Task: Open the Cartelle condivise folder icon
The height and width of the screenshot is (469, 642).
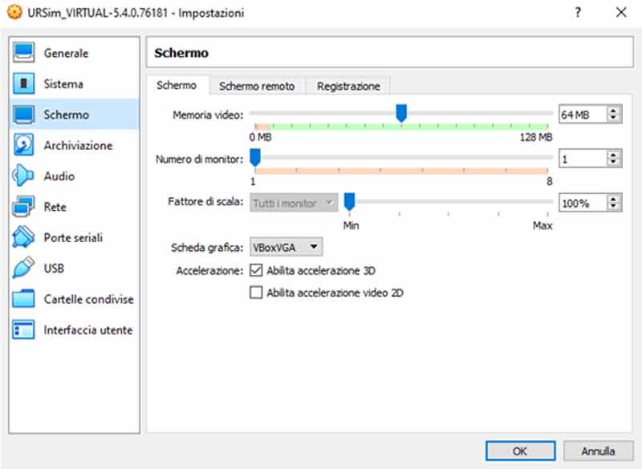Action: coord(23,298)
